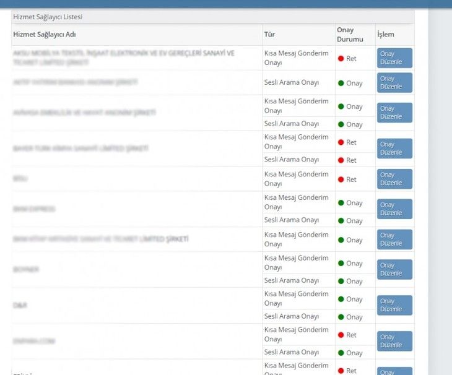Edit approval for BOYNER
Screen dimensions: 452x375
[x=394, y=269]
